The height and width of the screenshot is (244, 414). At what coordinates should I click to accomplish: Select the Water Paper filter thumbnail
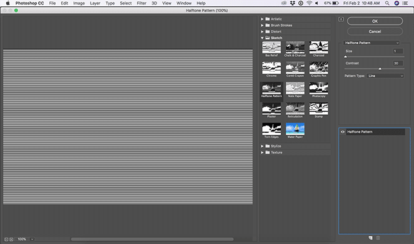[x=295, y=129]
